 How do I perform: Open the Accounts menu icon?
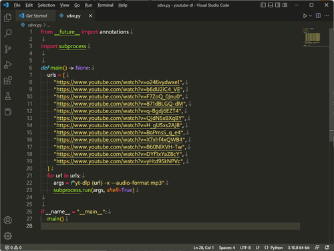point(8,220)
